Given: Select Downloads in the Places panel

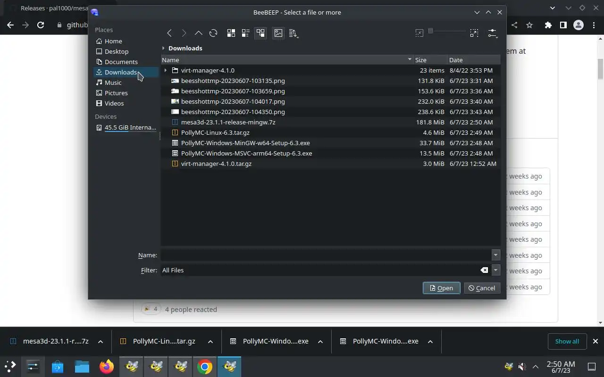Looking at the screenshot, I should click(126, 72).
